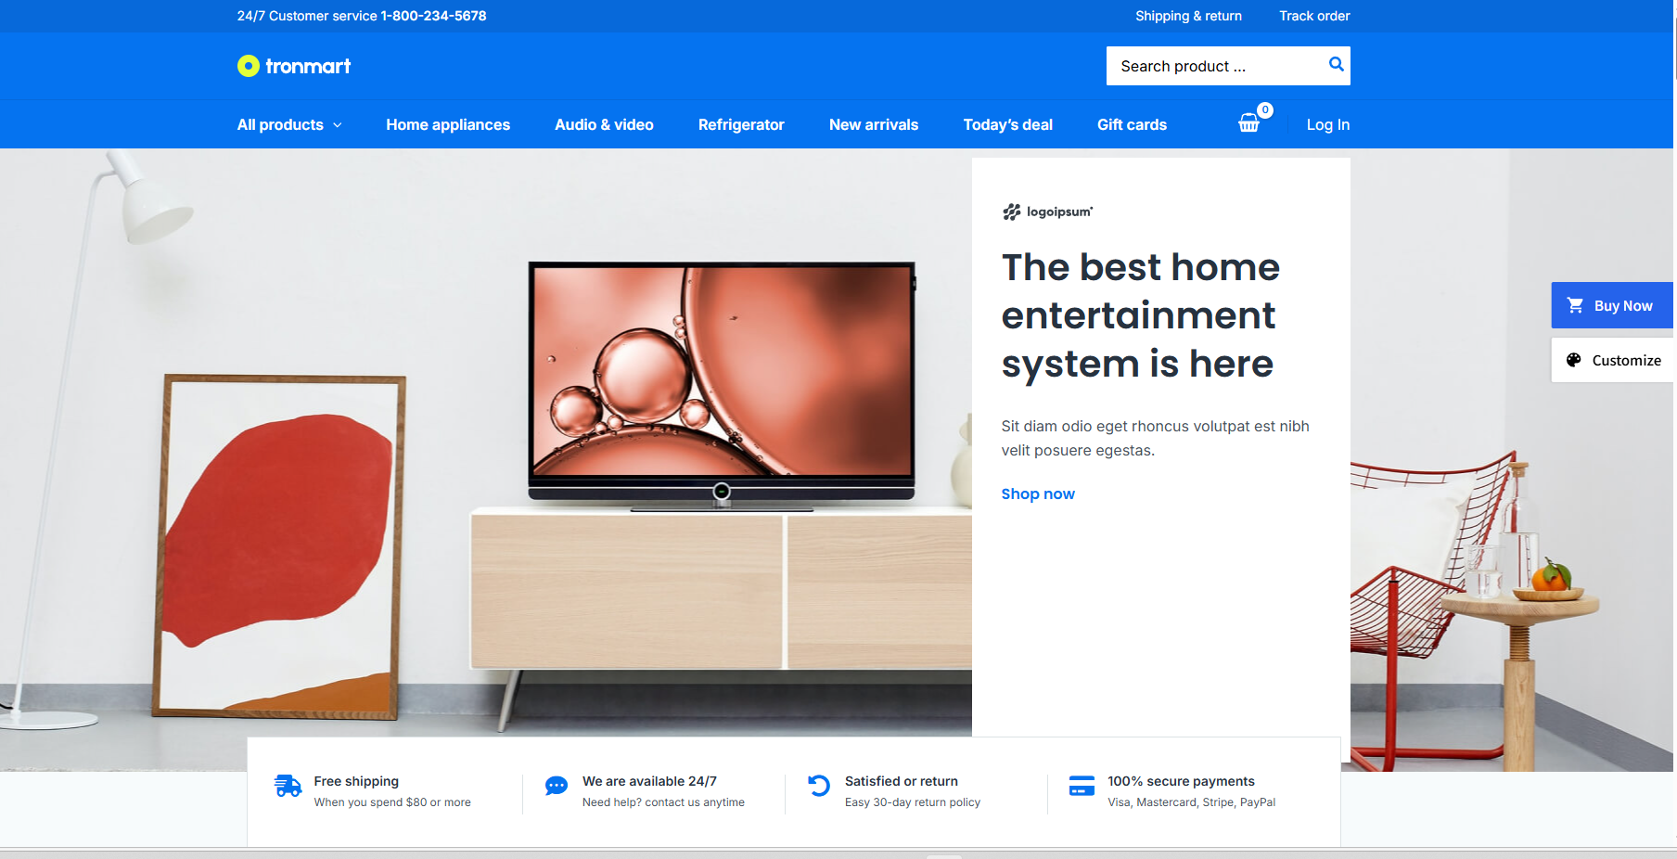Click the Customize palette icon

1574,360
